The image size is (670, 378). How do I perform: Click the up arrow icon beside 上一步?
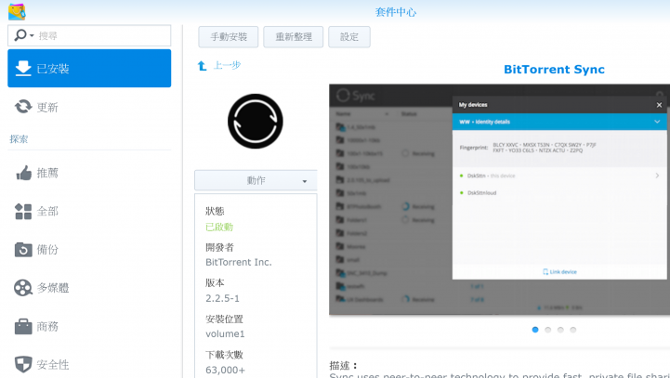pyautogui.click(x=202, y=66)
